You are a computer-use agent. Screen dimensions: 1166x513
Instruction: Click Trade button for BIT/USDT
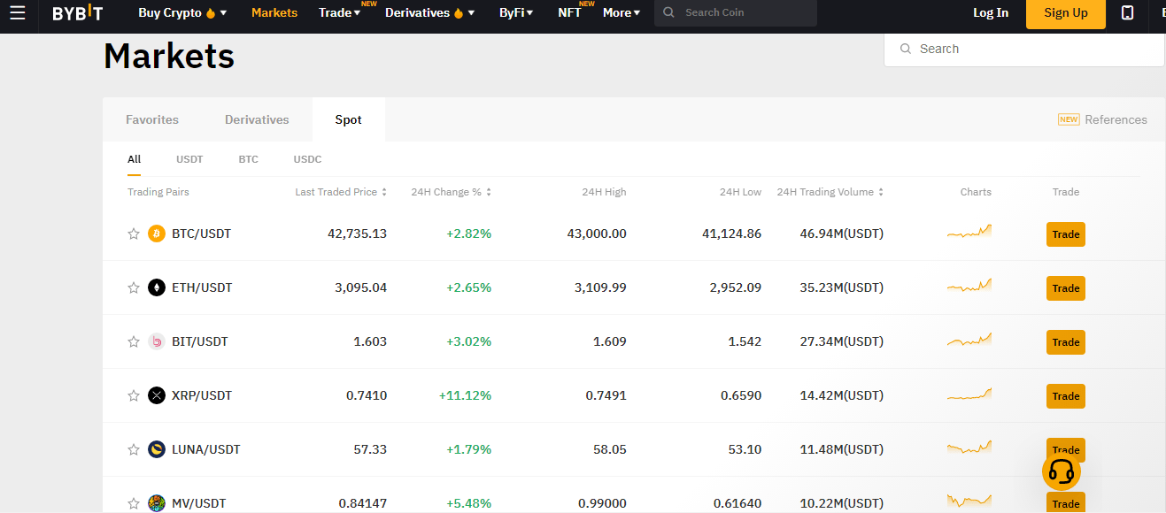point(1066,342)
